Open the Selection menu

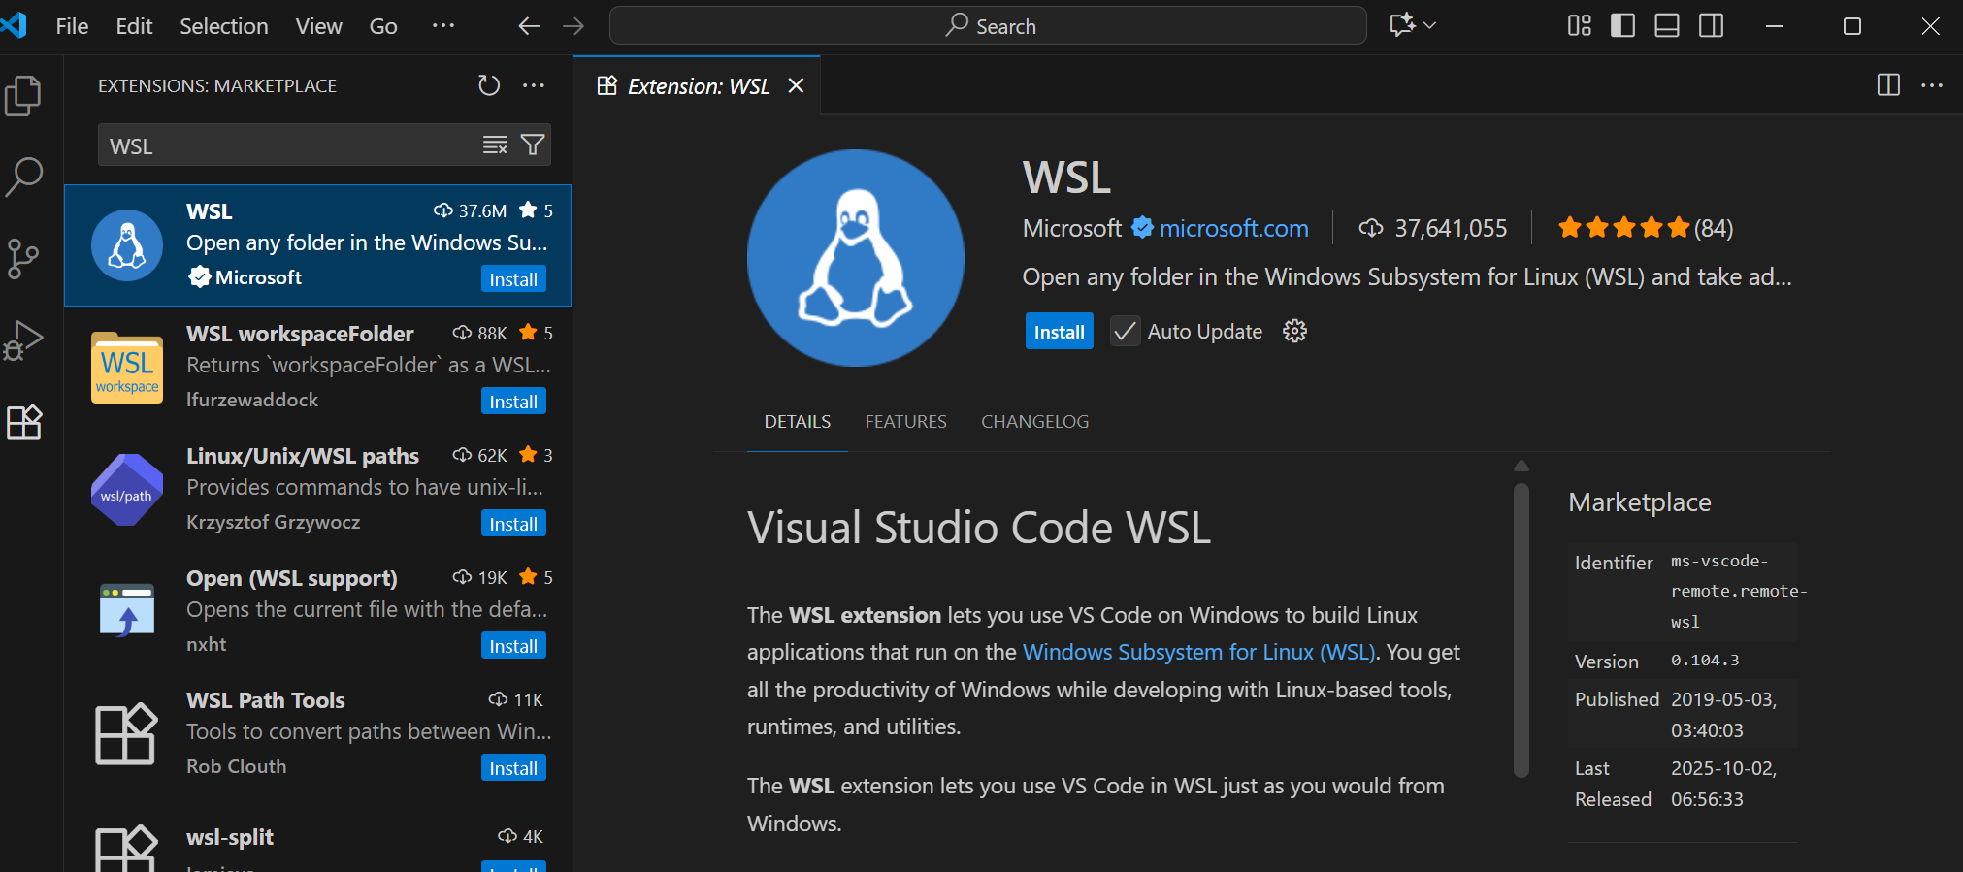coord(223,26)
